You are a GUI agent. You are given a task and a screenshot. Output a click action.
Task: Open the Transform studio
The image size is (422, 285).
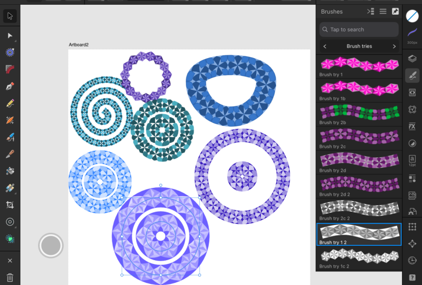click(x=412, y=227)
